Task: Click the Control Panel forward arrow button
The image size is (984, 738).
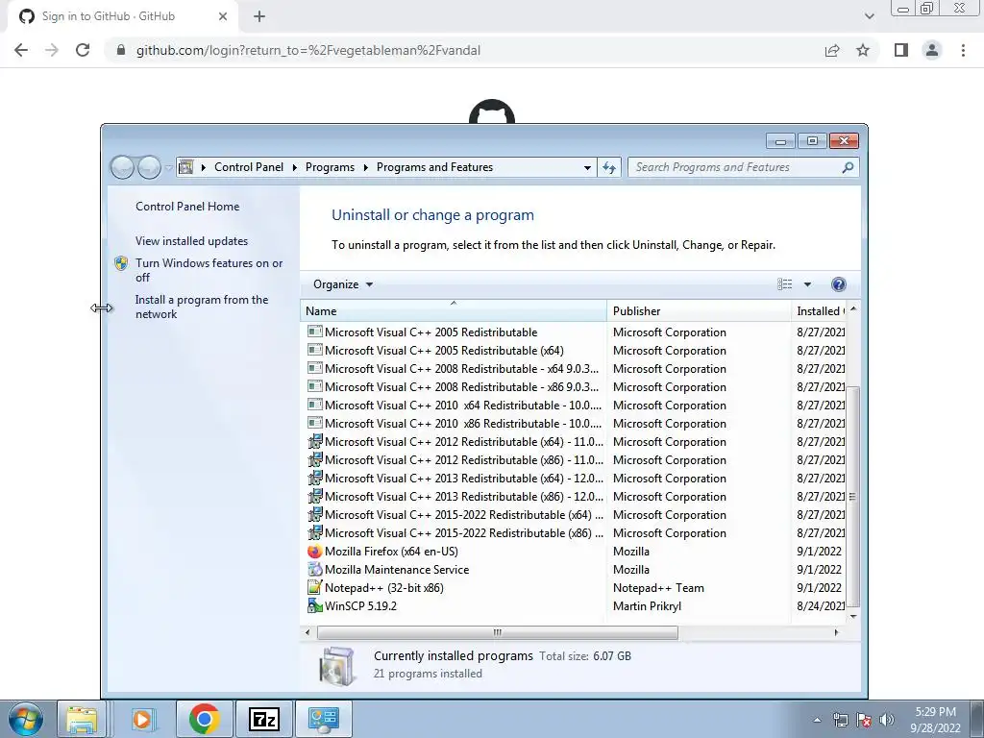Action: (x=149, y=167)
